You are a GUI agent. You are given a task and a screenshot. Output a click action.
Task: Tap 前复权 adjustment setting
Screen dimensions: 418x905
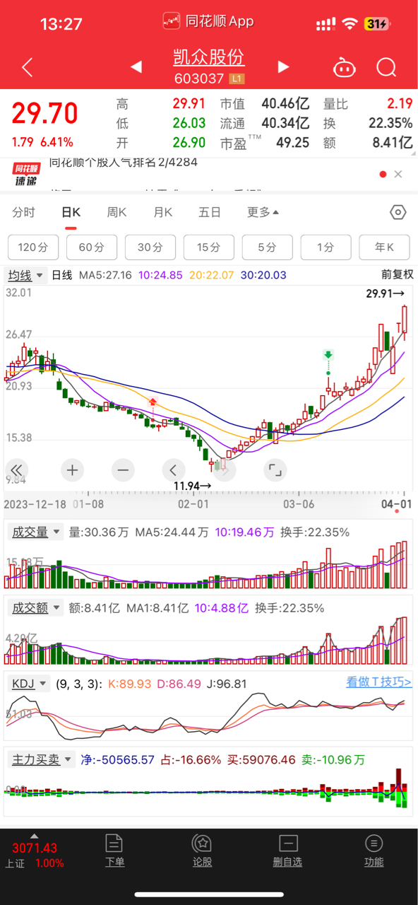(397, 275)
